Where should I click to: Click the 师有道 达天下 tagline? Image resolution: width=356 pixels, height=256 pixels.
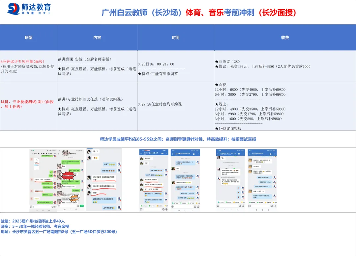tap(36, 13)
